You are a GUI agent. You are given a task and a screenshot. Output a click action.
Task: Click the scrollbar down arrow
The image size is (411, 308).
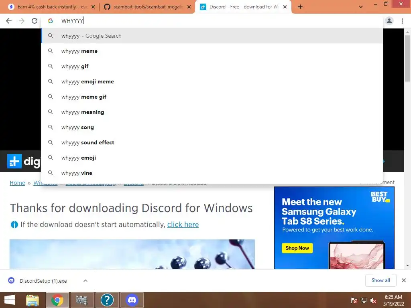[407, 265]
